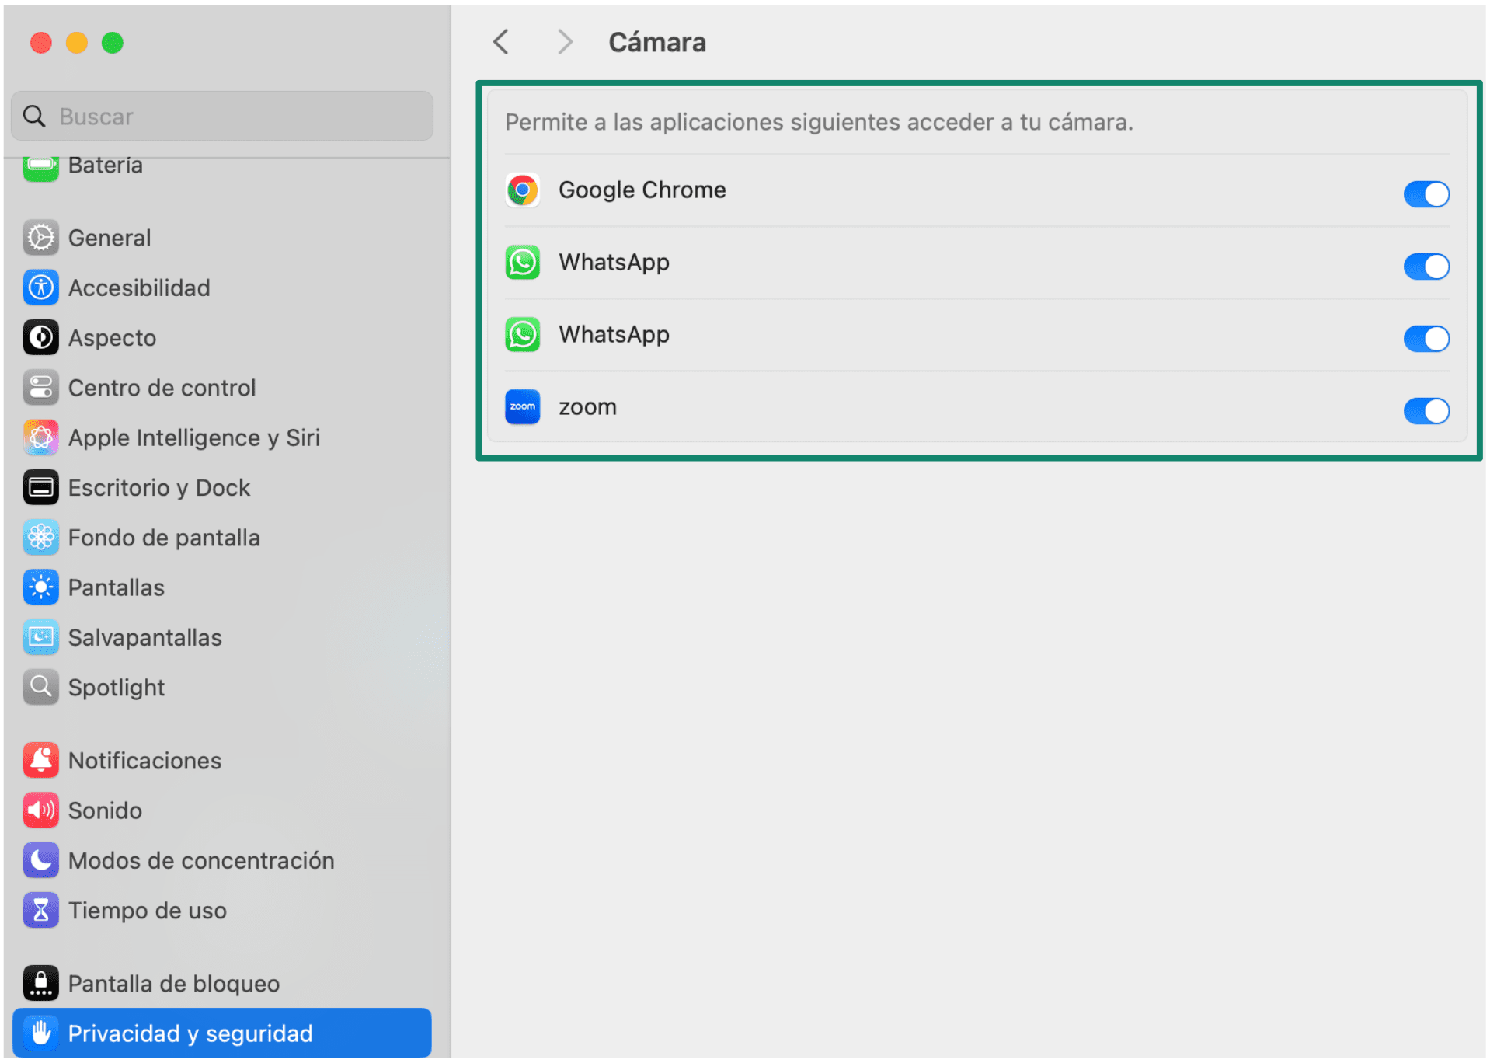Disable camera access for Google Chrome

click(1426, 194)
